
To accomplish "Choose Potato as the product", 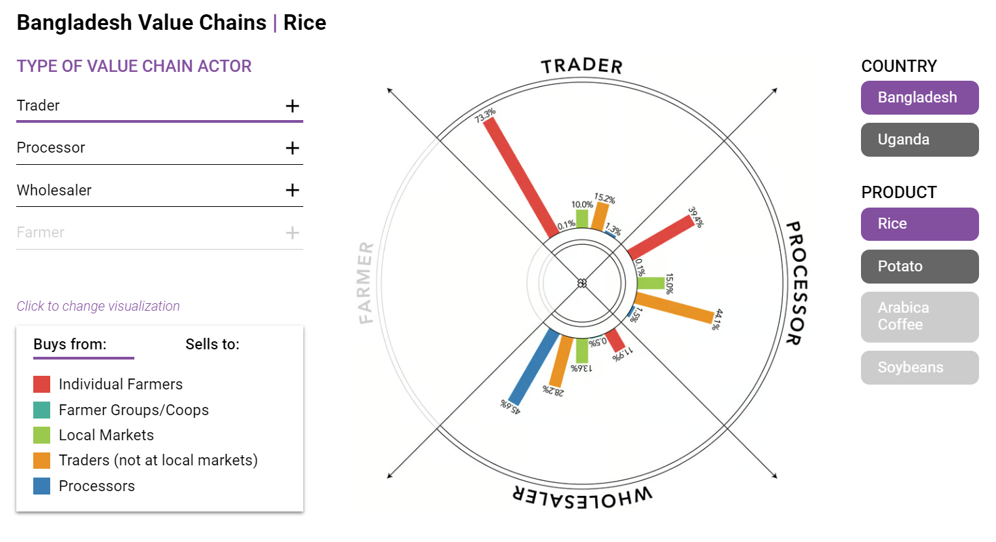I will tap(919, 266).
